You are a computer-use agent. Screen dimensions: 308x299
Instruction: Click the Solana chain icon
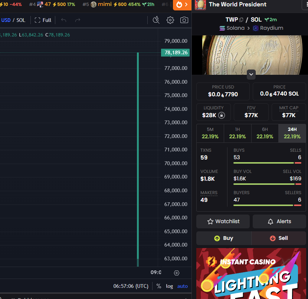[222, 28]
